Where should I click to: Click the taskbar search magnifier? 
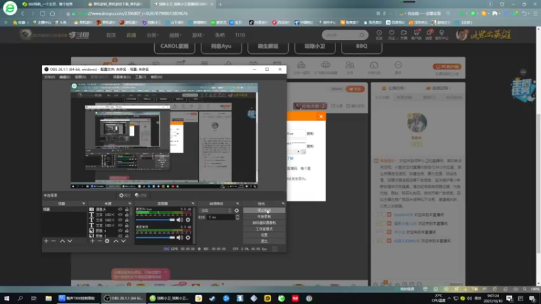(x=20, y=298)
